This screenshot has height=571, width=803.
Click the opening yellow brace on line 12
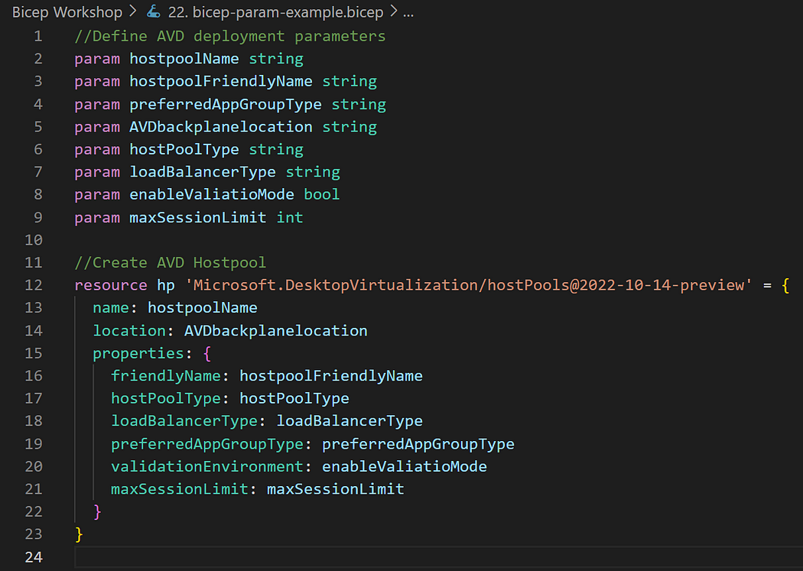click(x=785, y=286)
